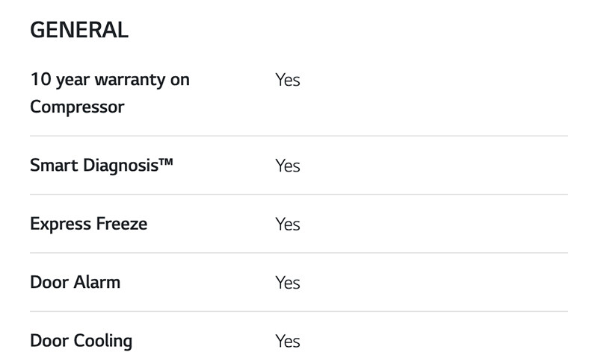Click Yes value beside Door Cooling
598x364 pixels.
coord(287,342)
